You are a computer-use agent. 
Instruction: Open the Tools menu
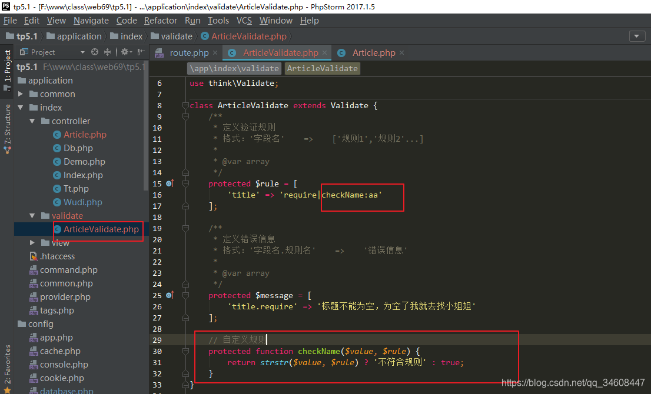pyautogui.click(x=218, y=21)
